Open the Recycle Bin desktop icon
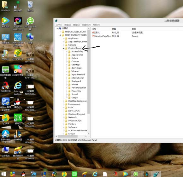183x177 pixels. click(30, 6)
